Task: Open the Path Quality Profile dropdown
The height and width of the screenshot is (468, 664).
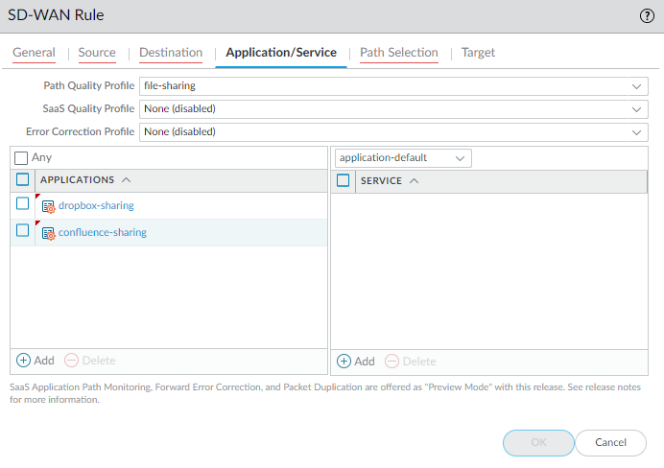Action: tap(637, 85)
